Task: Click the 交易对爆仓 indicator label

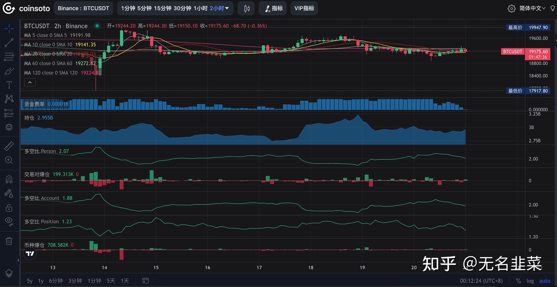Action: pos(37,174)
